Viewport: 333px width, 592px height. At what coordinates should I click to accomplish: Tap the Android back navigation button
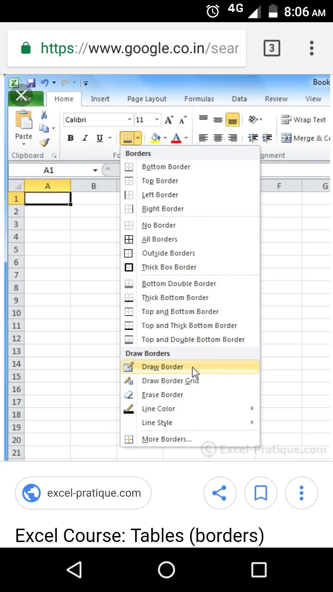(x=74, y=570)
